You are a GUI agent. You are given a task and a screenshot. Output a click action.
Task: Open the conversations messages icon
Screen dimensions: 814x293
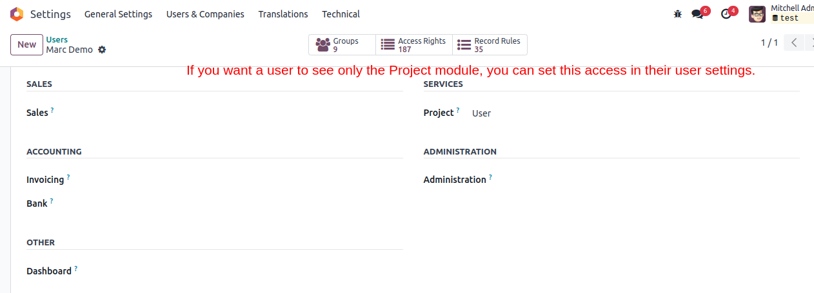pyautogui.click(x=697, y=14)
